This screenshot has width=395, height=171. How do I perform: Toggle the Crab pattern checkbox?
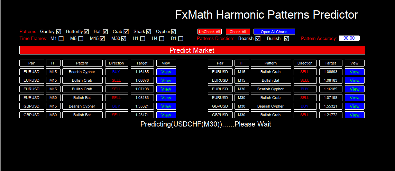tap(126, 32)
